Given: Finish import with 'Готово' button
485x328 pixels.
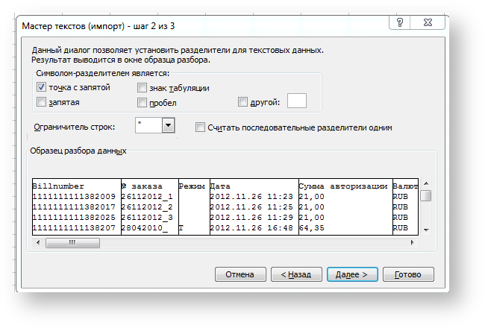Looking at the screenshot, I should click(x=408, y=274).
